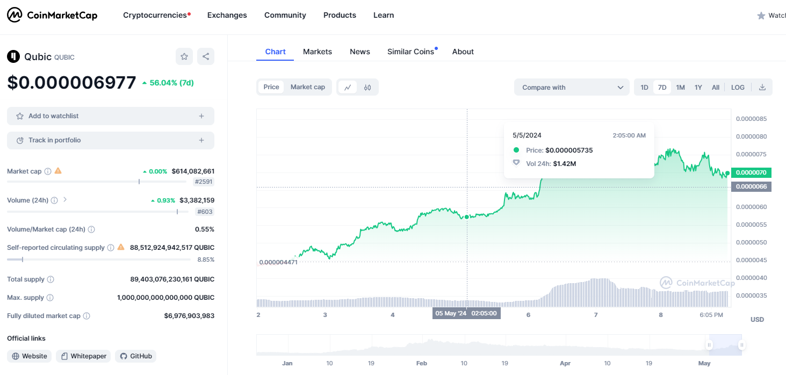Star Qubic with the favorite icon
The height and width of the screenshot is (375, 786).
pyautogui.click(x=184, y=56)
